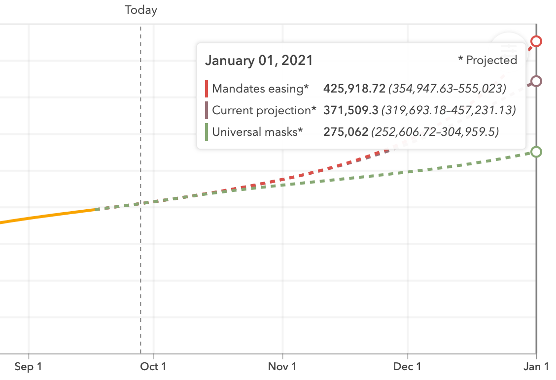
Task: Select the Mandates easing label in tooltip
Action: pyautogui.click(x=260, y=89)
